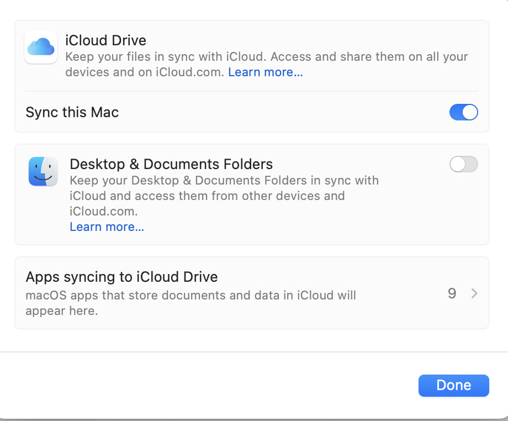Open Learn more link under Desktop & Documents
This screenshot has height=421, width=508.
pos(107,227)
